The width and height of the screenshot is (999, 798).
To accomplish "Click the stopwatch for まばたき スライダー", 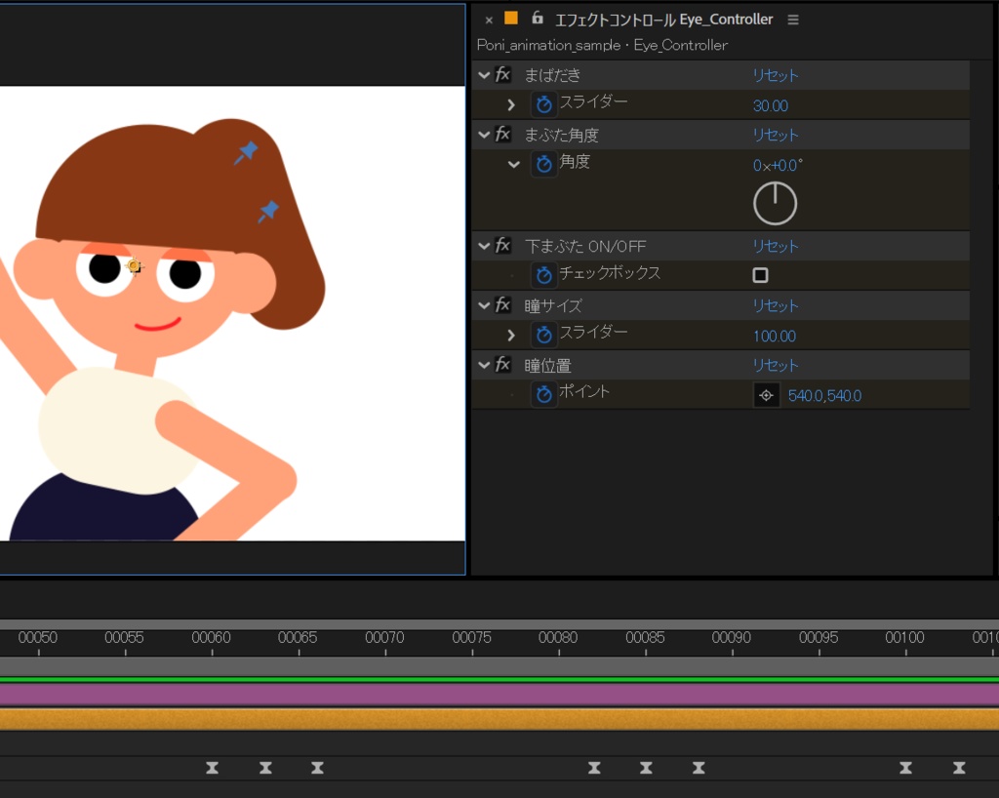I will [543, 104].
